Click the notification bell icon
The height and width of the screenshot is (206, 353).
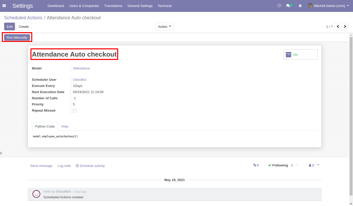[x=292, y=165]
